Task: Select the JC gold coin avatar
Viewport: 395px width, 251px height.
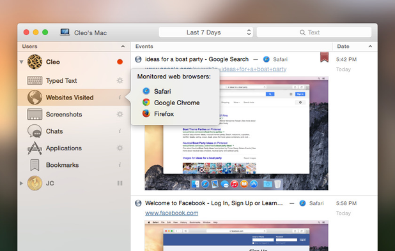Action: pos(35,183)
